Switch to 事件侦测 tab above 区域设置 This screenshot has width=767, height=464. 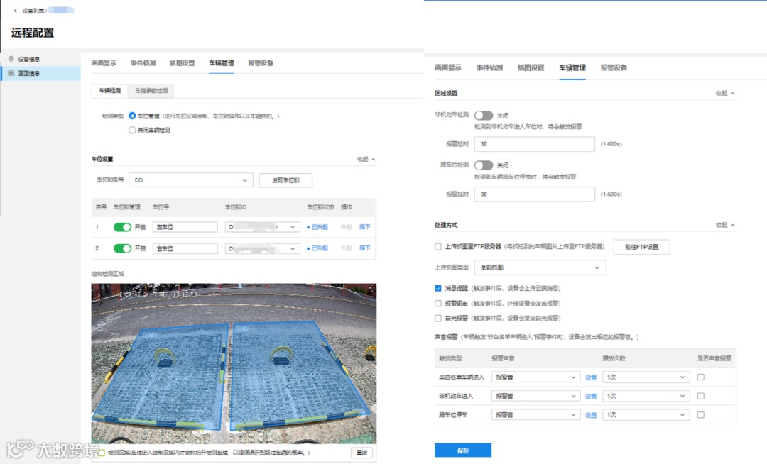pyautogui.click(x=489, y=67)
